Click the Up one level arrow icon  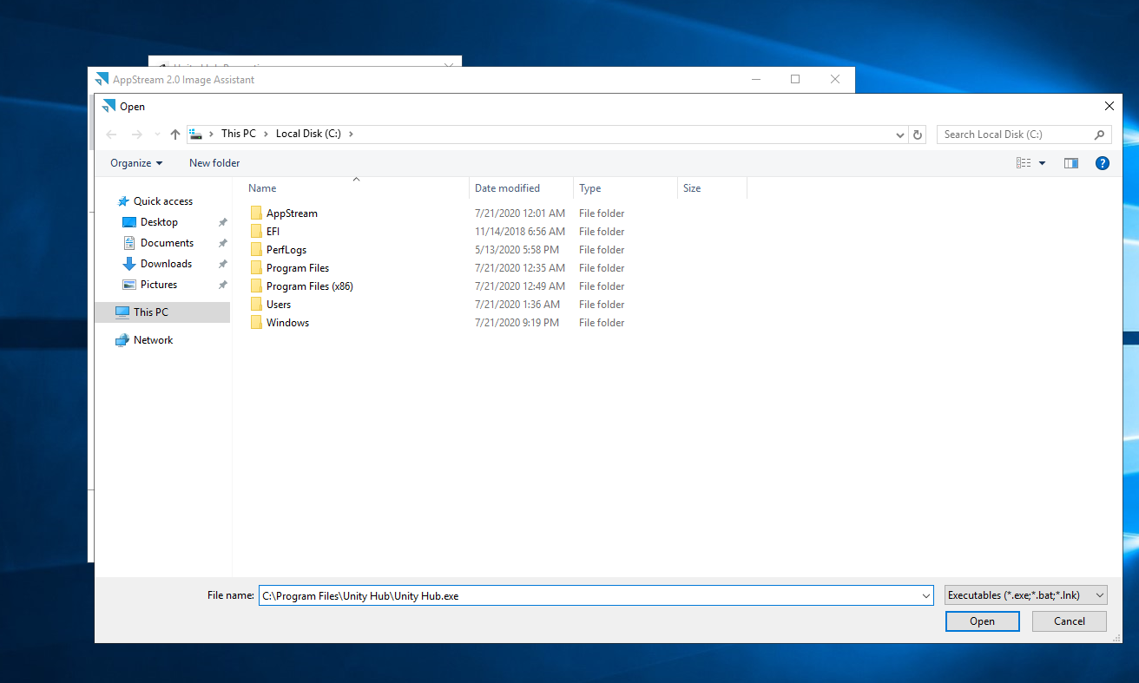pos(175,135)
